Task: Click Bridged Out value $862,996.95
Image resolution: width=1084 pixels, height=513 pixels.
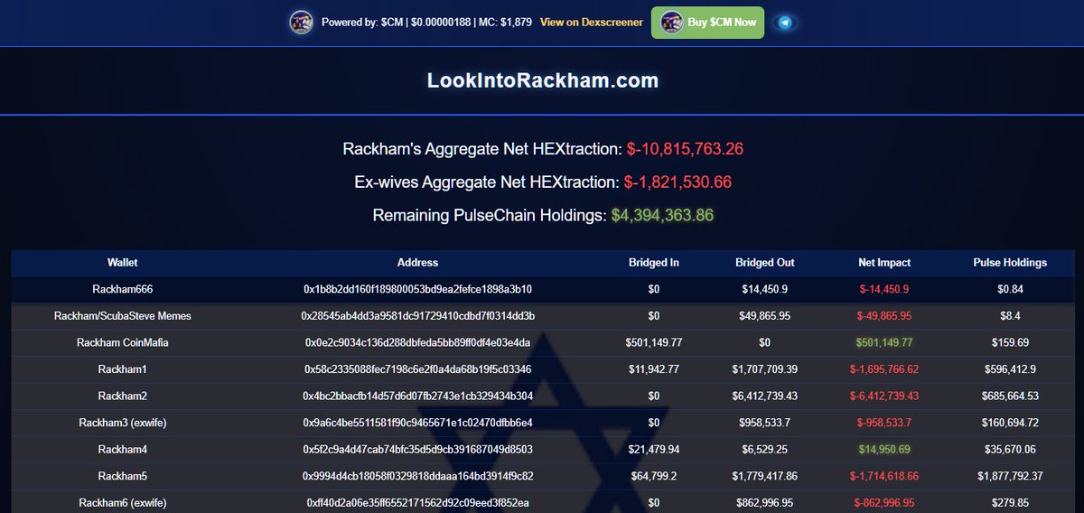Action: (765, 503)
